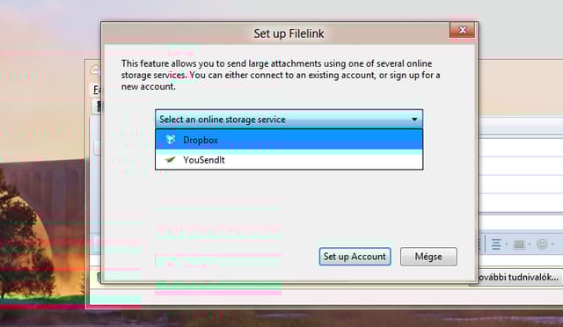The image size is (563, 327).
Task: Click insert image icon in background toolbar
Action: (x=519, y=244)
